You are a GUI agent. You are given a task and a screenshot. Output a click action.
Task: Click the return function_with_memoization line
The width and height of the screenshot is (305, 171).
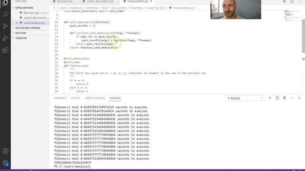(94, 47)
